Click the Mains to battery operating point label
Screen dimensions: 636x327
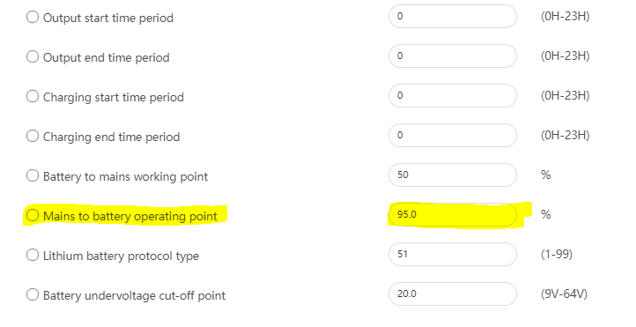click(x=130, y=216)
